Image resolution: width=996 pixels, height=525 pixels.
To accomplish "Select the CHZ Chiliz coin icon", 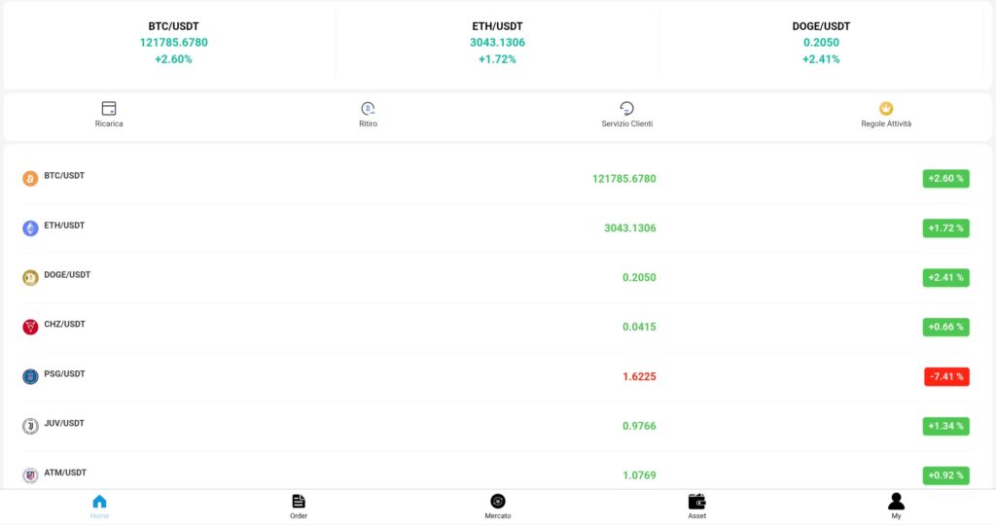I will pyautogui.click(x=30, y=328).
